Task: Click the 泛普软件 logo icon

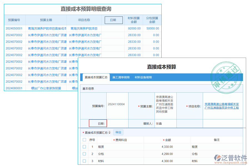Action: tap(217, 159)
